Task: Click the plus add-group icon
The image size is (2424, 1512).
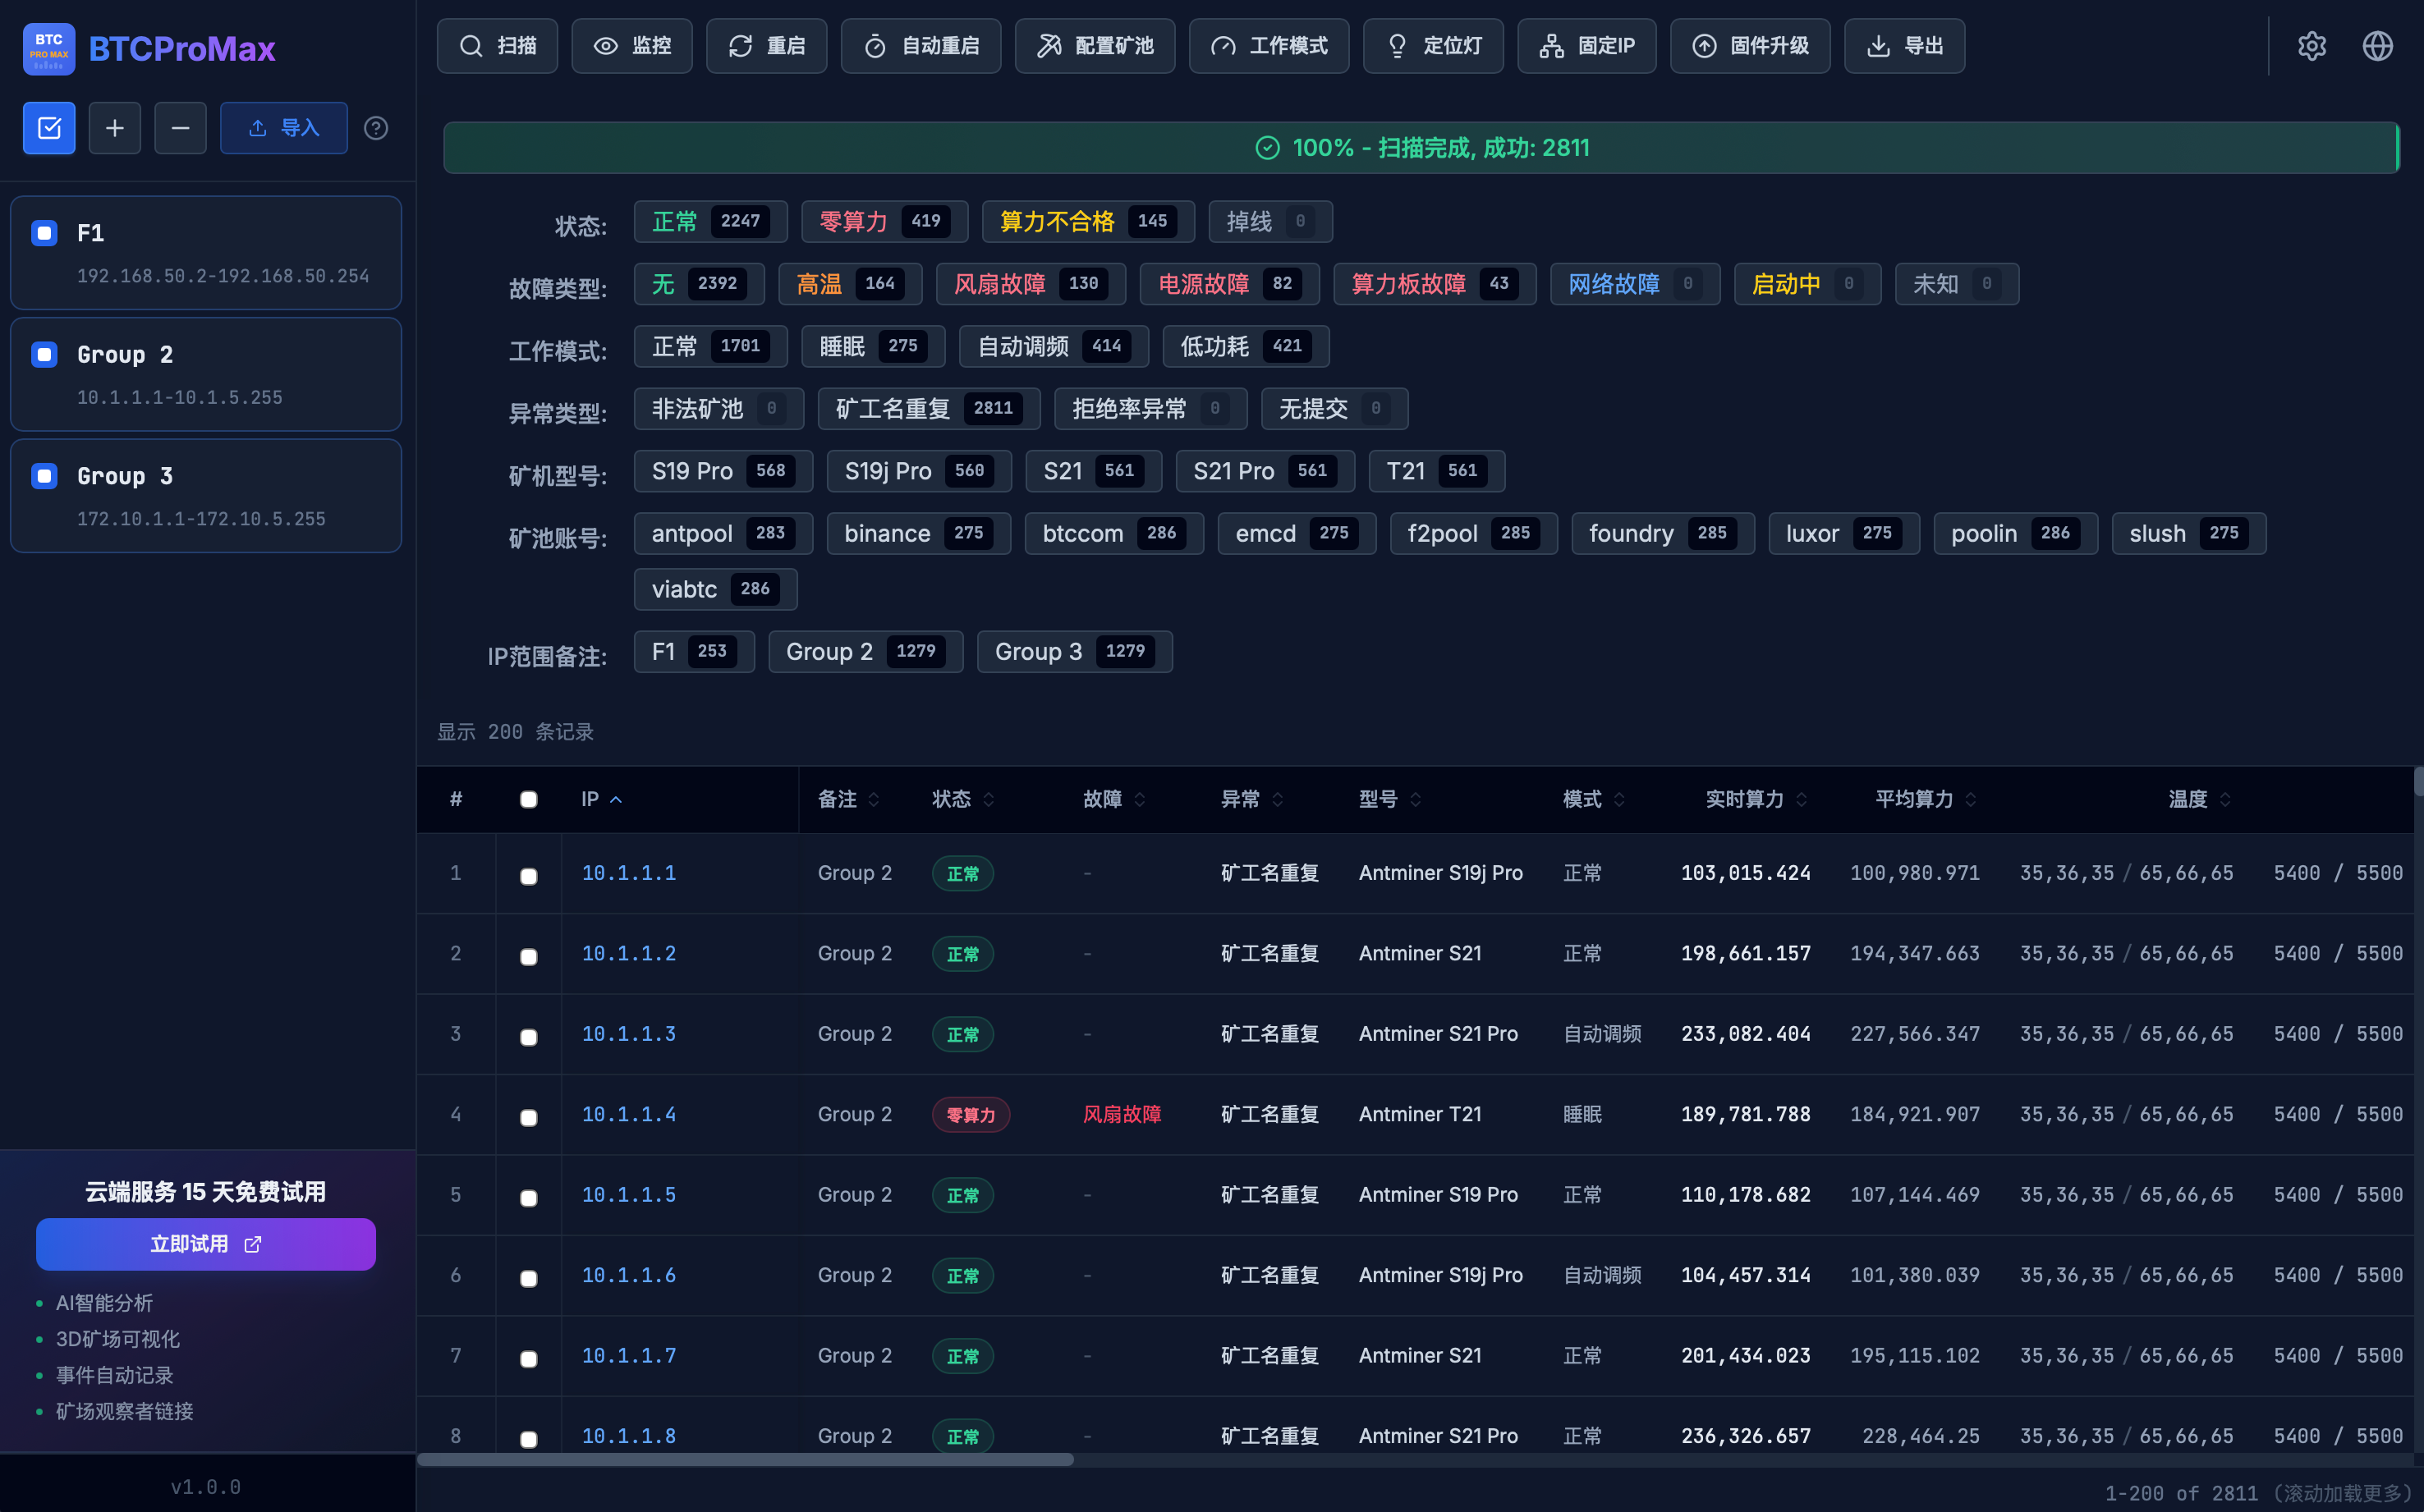Action: [x=115, y=128]
